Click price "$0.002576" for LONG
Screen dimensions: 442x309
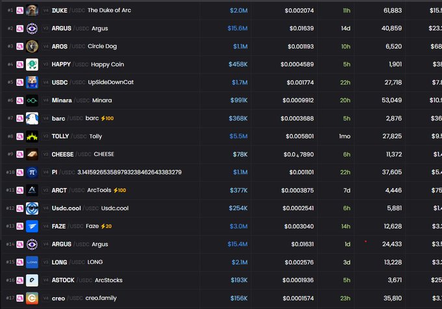point(299,262)
